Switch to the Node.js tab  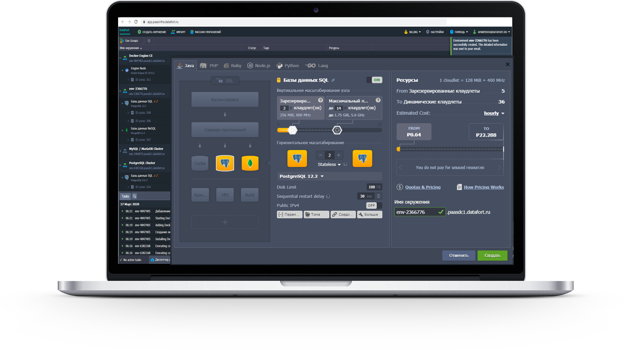point(259,66)
